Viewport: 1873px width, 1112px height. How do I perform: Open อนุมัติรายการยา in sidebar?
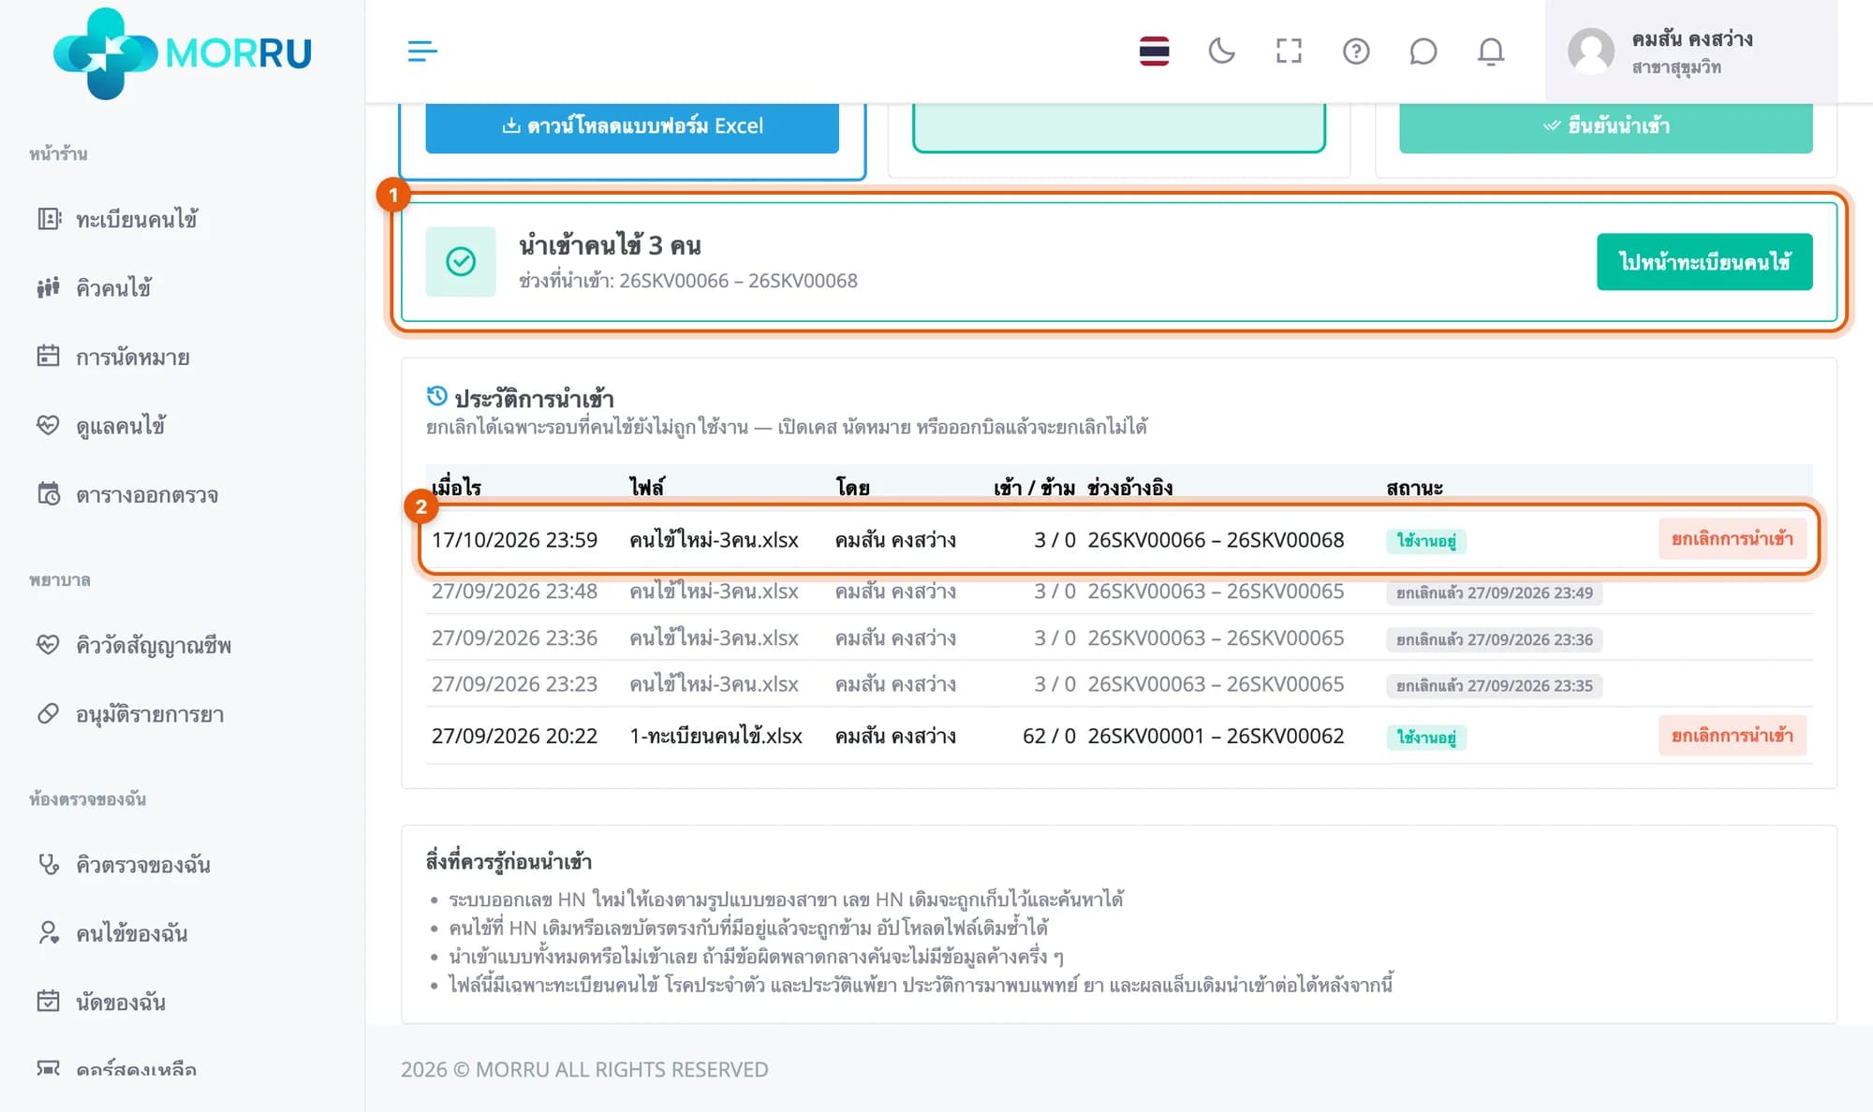tap(150, 714)
